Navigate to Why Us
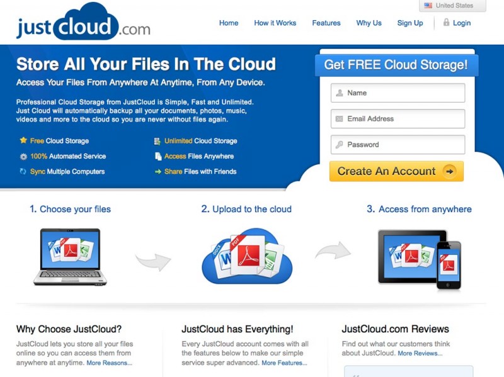504x377 pixels. [369, 23]
